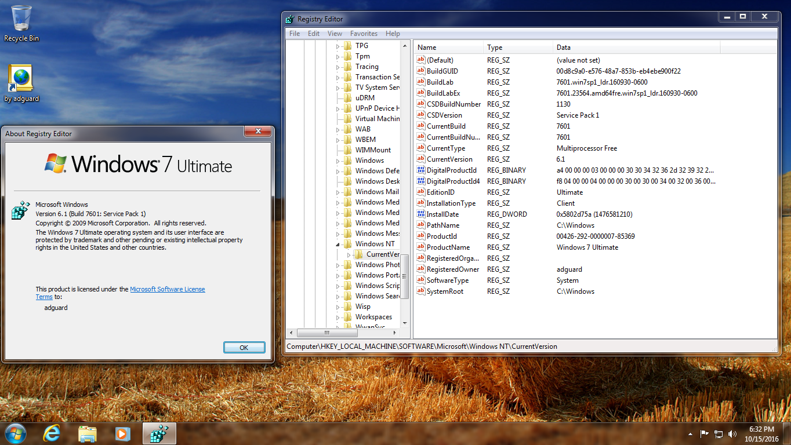Image resolution: width=791 pixels, height=445 pixels.
Task: Select the PathName value name
Action: coord(442,225)
